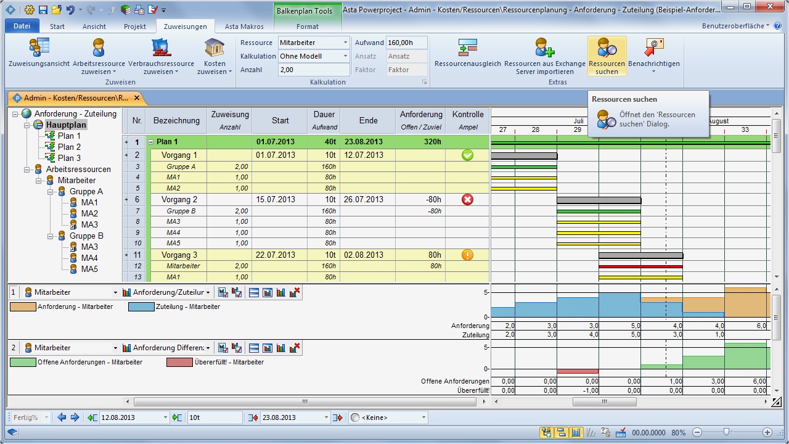Open the Kosten zuweisen tool
The image size is (789, 444).
(x=214, y=57)
